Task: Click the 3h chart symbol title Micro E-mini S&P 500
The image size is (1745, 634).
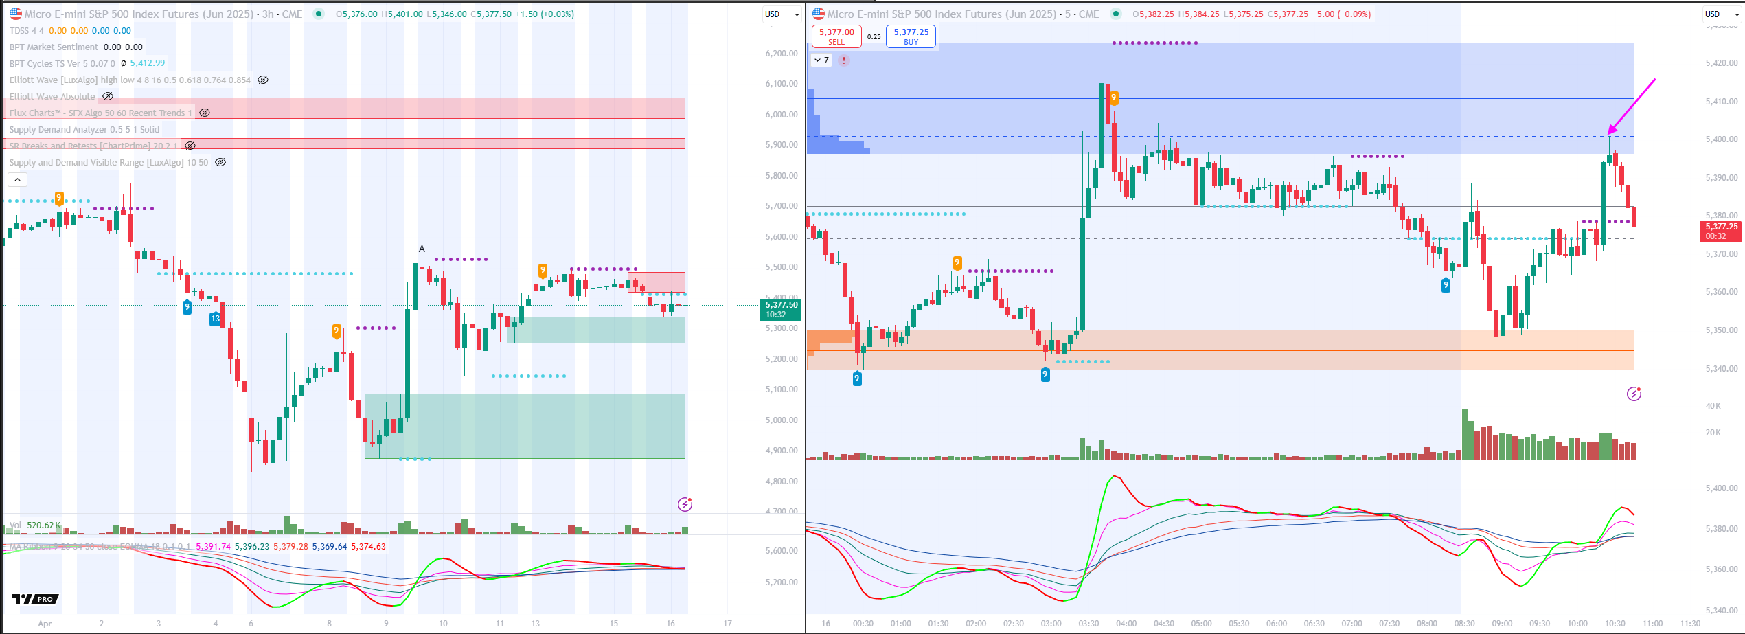Action: click(139, 14)
